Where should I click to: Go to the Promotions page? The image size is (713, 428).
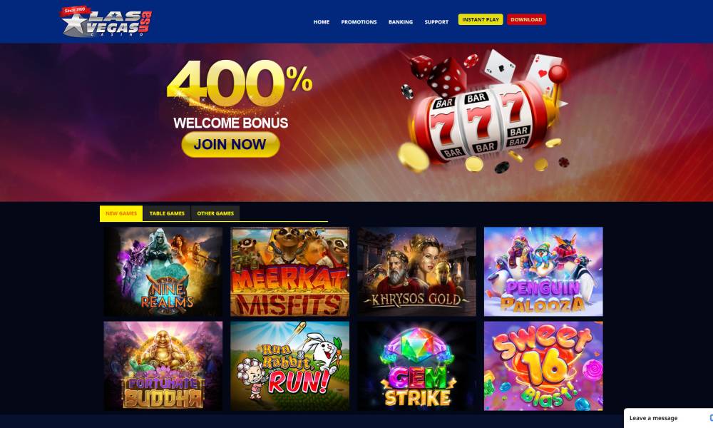pyautogui.click(x=359, y=22)
